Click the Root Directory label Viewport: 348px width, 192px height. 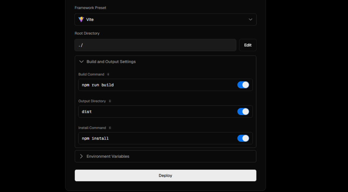[x=87, y=33]
